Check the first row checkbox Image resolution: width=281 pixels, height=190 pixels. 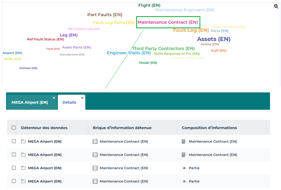coord(14,141)
